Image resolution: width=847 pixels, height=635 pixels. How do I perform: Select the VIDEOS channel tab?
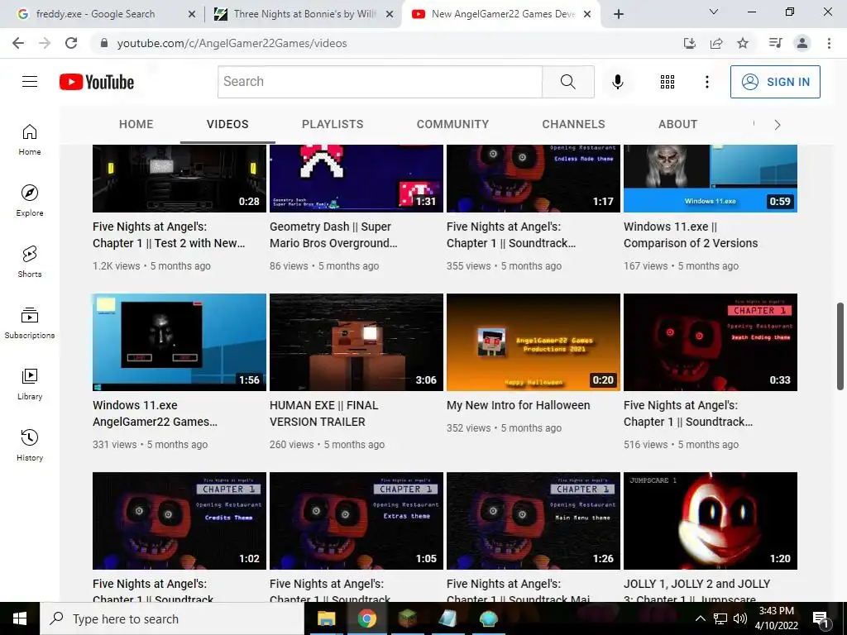(227, 124)
